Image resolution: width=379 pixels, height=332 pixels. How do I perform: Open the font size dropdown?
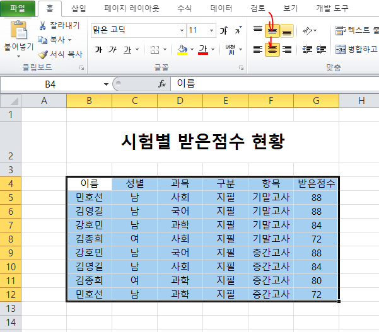coord(211,30)
